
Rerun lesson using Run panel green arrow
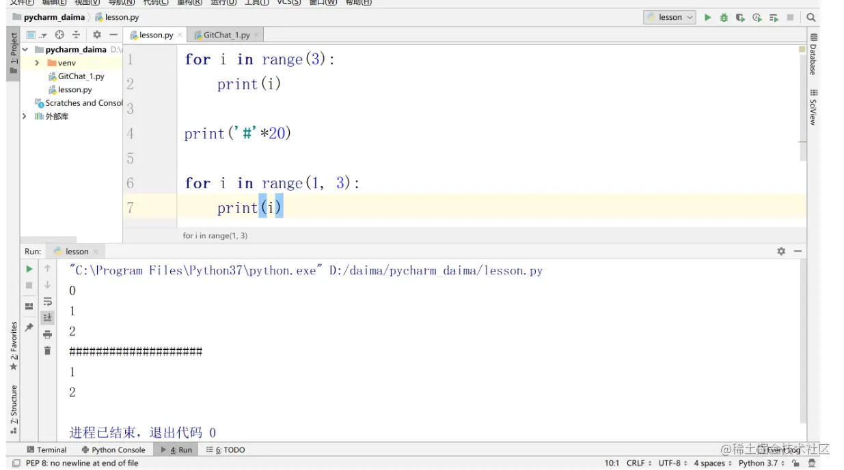tap(29, 269)
